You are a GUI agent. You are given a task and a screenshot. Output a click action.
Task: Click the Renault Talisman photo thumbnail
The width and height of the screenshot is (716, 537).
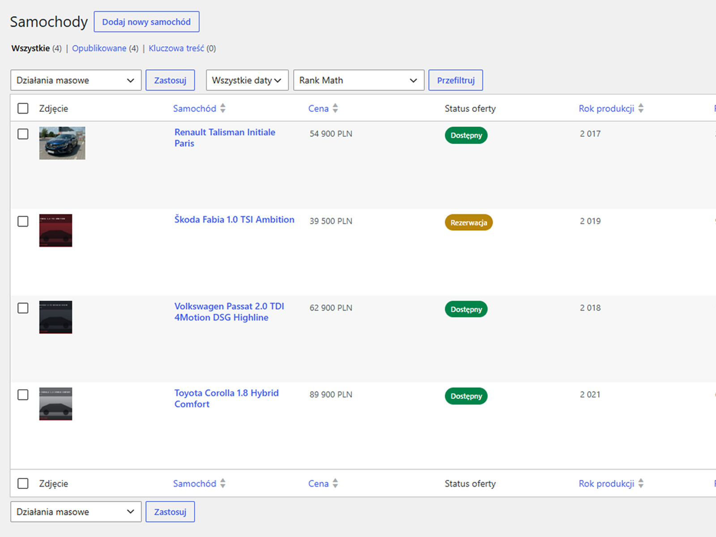(62, 143)
